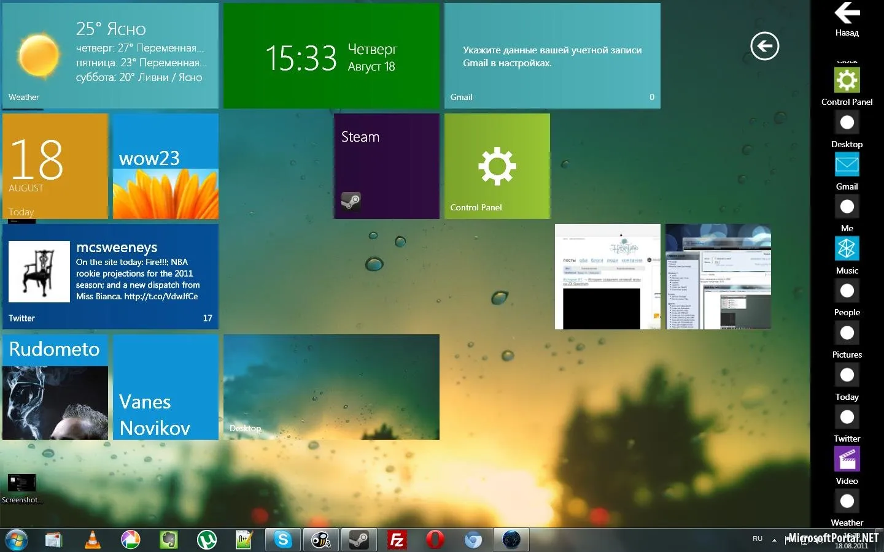Screen dimensions: 884x552
Task: Open the Music icon in sidebar
Action: pyautogui.click(x=847, y=248)
